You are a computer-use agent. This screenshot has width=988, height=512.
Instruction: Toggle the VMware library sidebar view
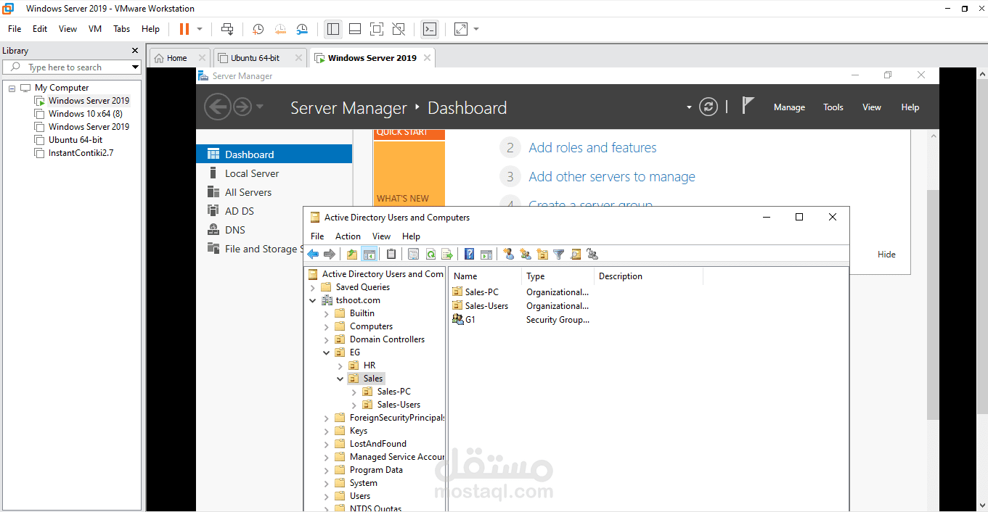[x=333, y=29]
